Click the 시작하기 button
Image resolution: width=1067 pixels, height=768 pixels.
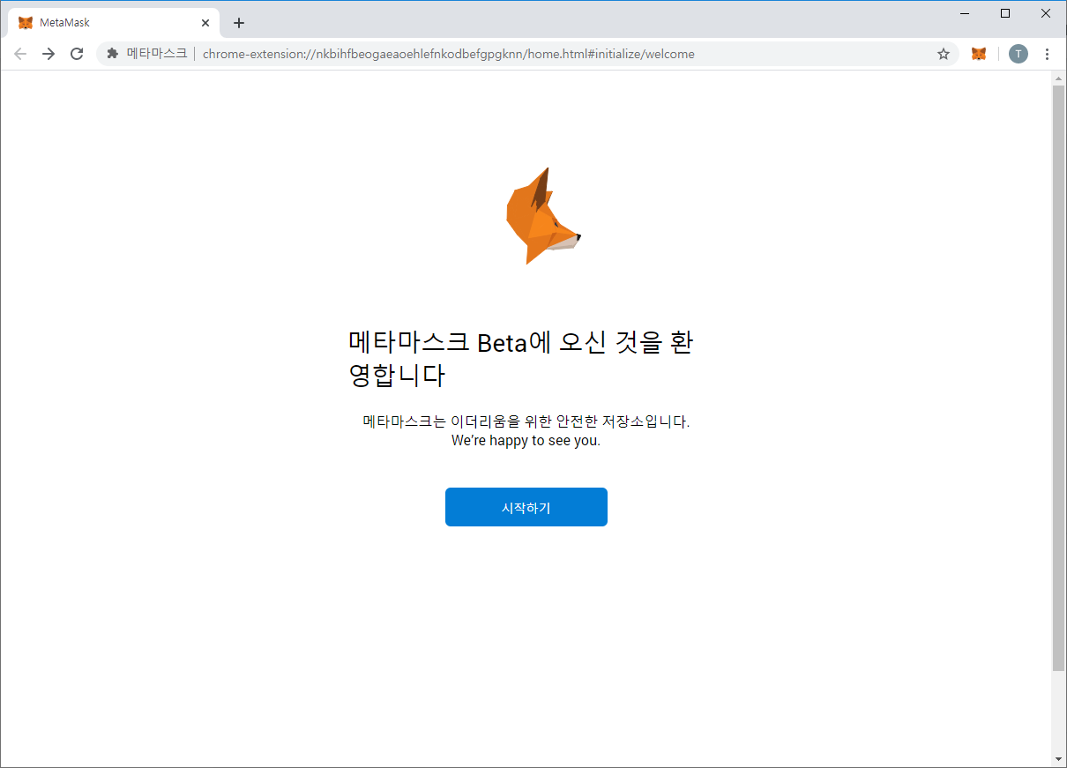(x=526, y=507)
